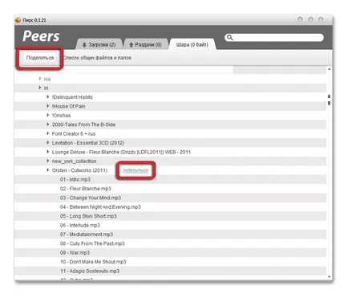Screen dimensions: 348x298
Task: Expand the !Orishas folder
Action: coord(48,115)
